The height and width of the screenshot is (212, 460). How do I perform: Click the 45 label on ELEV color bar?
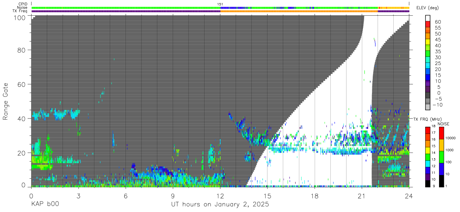[x=437, y=40]
